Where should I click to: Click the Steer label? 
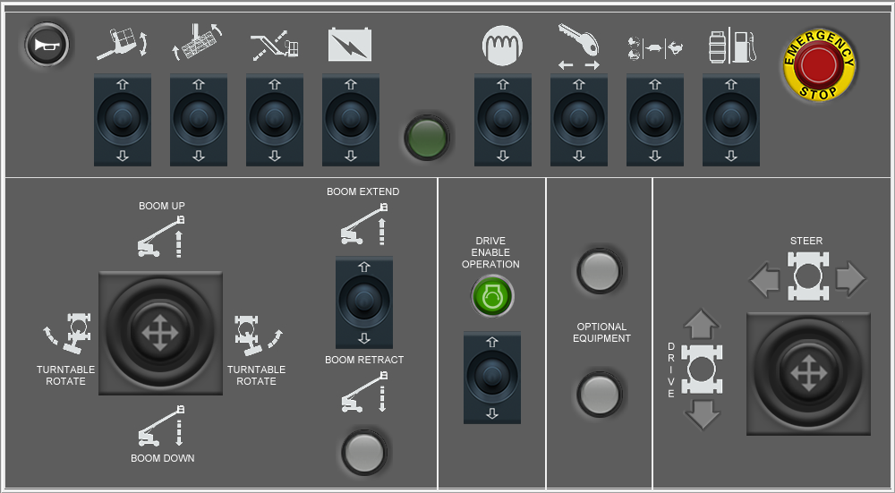tap(806, 241)
